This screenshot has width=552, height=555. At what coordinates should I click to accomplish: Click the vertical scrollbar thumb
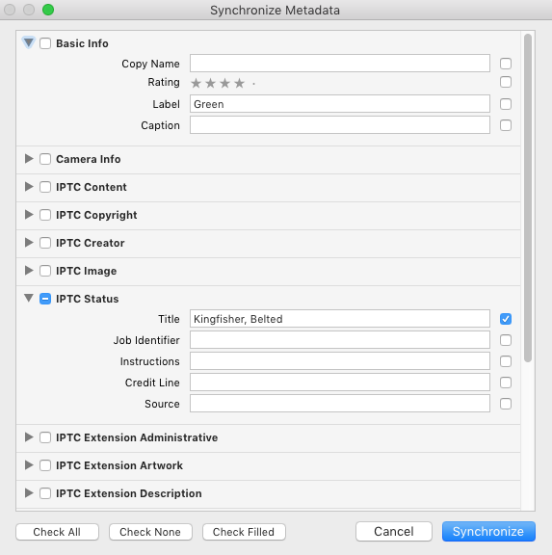528,198
